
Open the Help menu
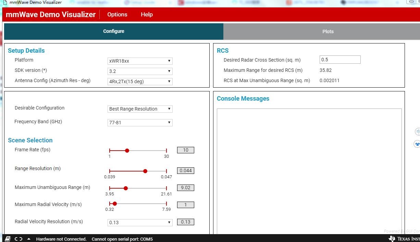click(x=147, y=14)
